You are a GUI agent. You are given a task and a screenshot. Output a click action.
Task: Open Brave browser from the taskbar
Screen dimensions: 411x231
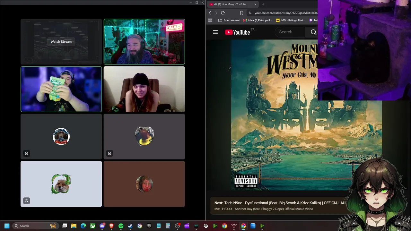click(111, 226)
